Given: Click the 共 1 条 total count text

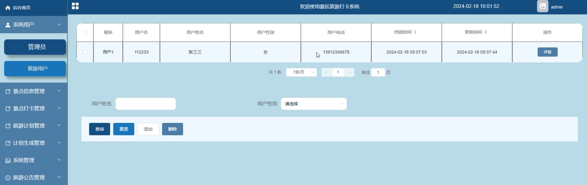Looking at the screenshot, I should 275,72.
